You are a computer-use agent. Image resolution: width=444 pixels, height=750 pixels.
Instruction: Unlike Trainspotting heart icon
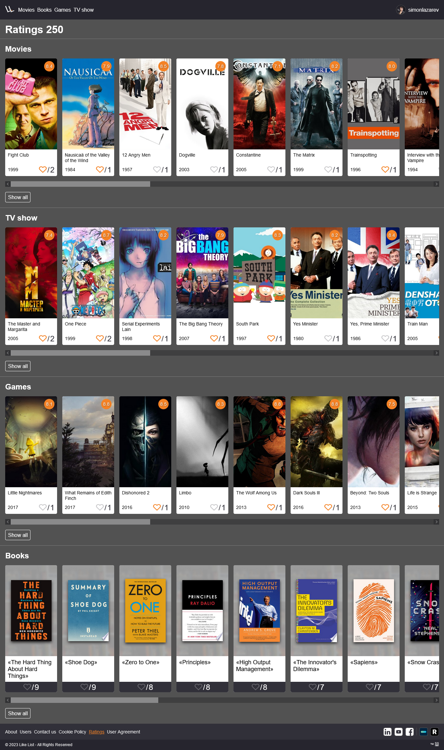coord(385,169)
